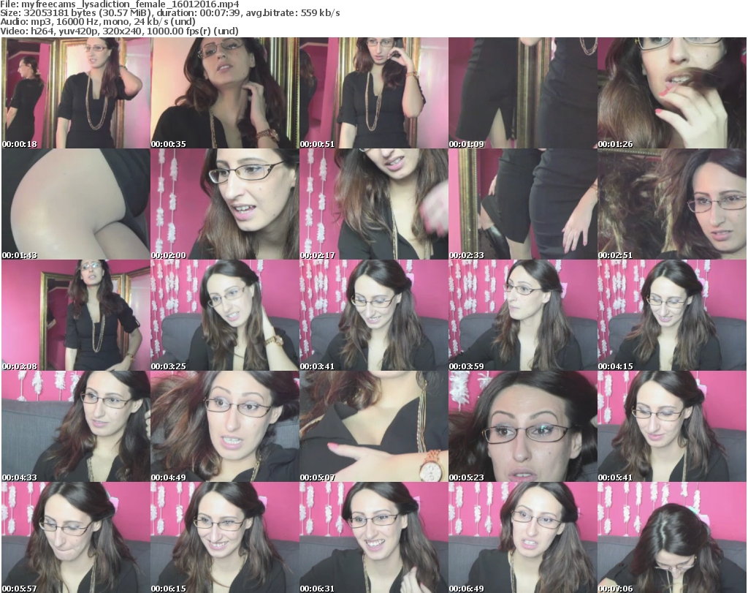Open the frame at 00:02:17

pos(373,204)
